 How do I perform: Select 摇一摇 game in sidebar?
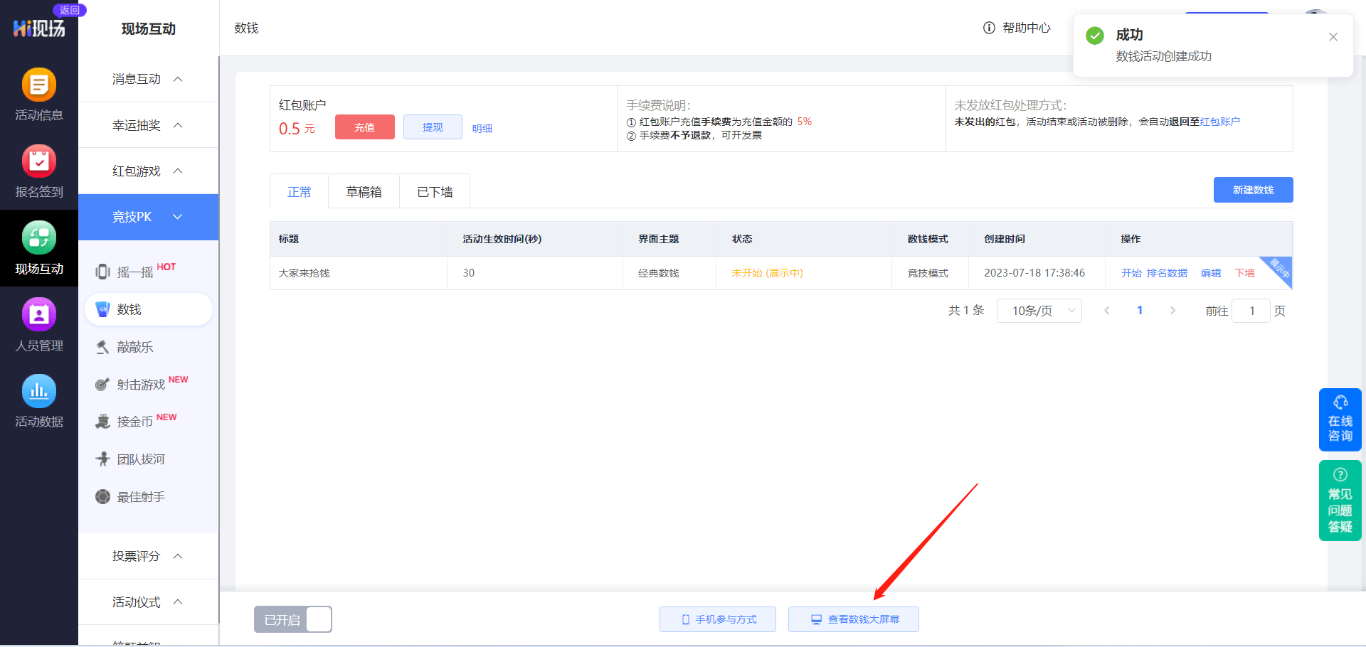pyautogui.click(x=135, y=272)
